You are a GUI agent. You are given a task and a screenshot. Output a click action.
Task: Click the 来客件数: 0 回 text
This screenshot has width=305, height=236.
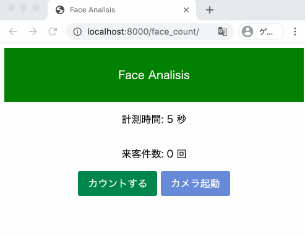click(x=154, y=154)
